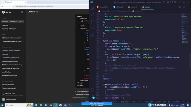The width and height of the screenshot is (191, 107).
Task: Open Chrome from the taskbar
Action: pos(51,105)
